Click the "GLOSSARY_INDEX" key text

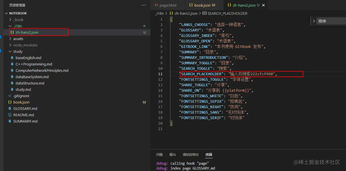click(x=197, y=36)
